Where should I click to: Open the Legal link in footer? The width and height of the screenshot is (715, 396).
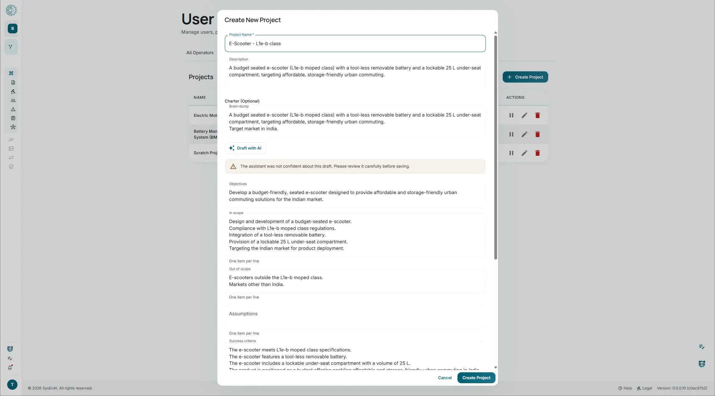pyautogui.click(x=644, y=388)
